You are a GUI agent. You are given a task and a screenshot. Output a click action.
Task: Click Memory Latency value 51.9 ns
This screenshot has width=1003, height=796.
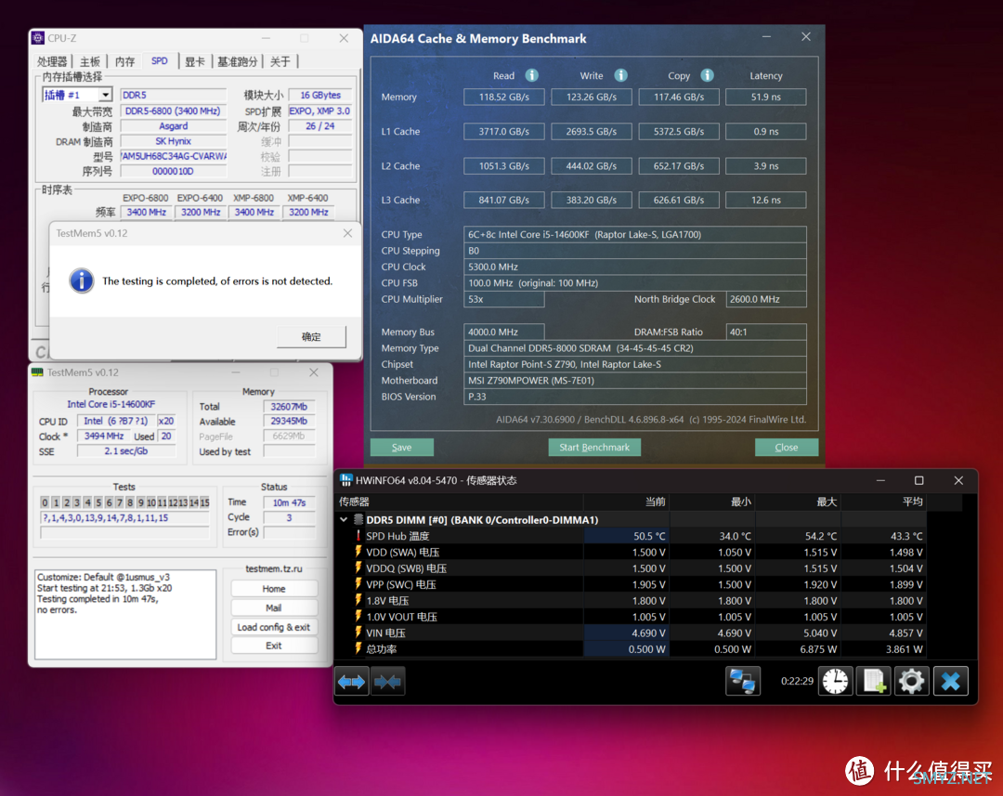765,97
